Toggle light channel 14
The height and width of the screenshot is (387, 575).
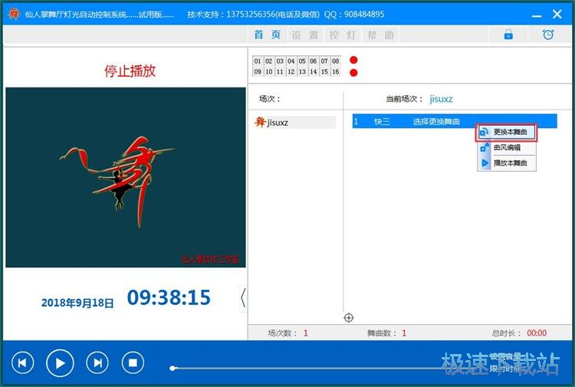[x=313, y=72]
